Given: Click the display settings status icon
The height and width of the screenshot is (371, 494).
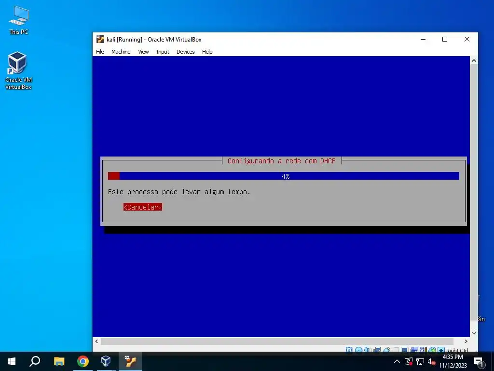Looking at the screenshot, I should pyautogui.click(x=405, y=350).
